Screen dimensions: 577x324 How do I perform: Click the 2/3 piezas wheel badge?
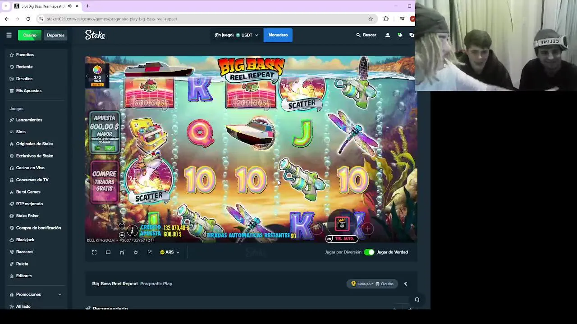97,75
